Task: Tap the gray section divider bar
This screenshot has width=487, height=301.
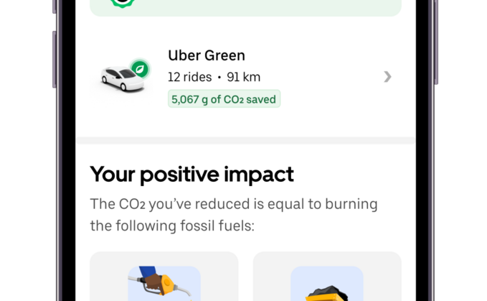Action: tap(246, 140)
